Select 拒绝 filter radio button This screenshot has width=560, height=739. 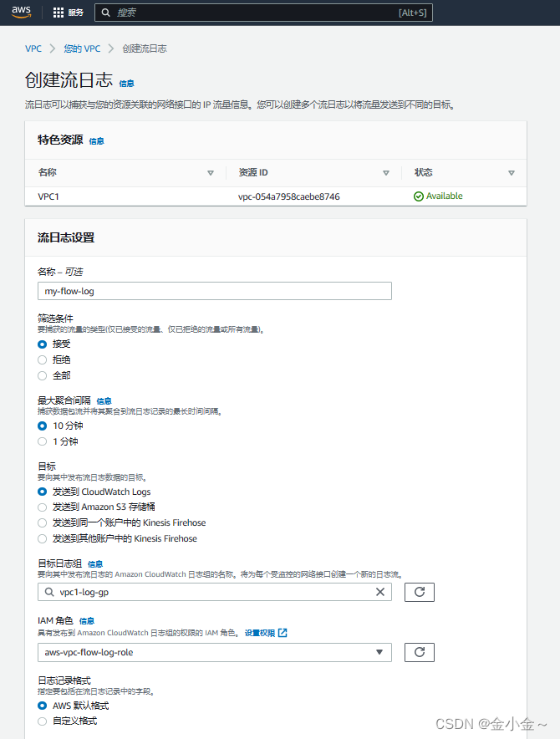pos(43,359)
